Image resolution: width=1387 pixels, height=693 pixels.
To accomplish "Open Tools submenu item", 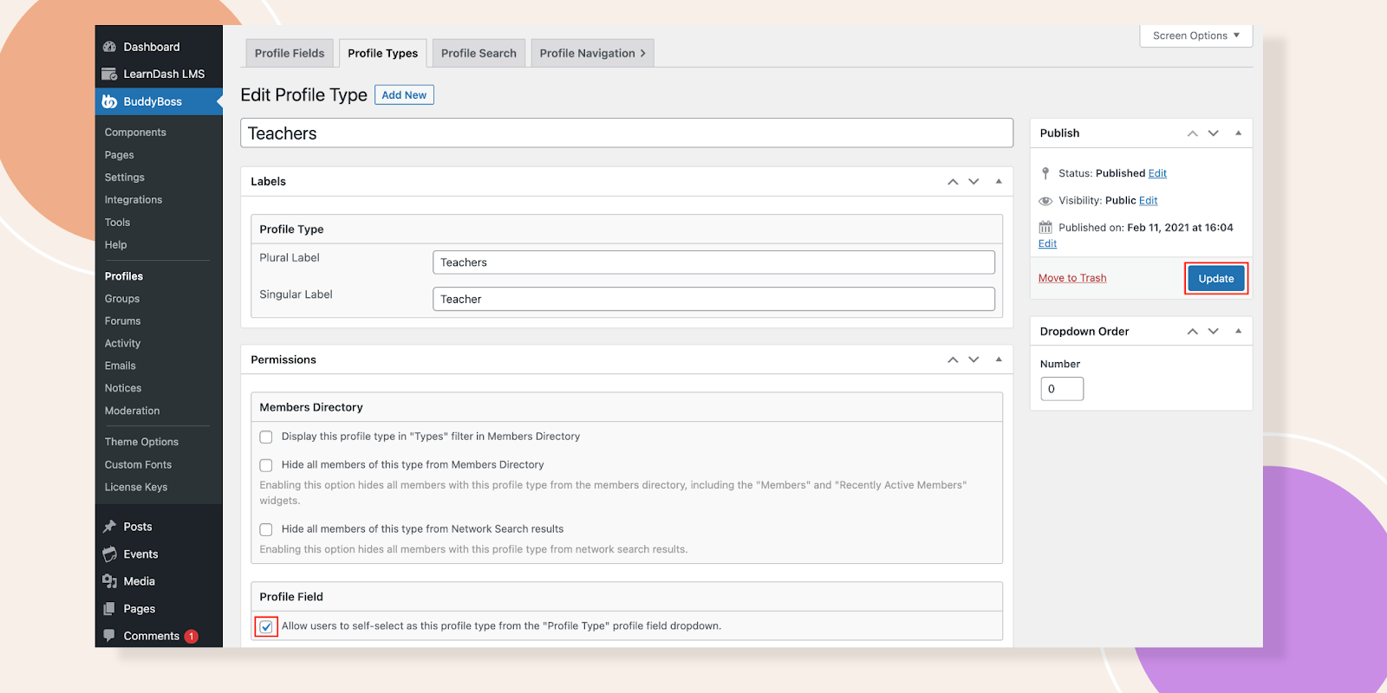I will click(x=117, y=223).
